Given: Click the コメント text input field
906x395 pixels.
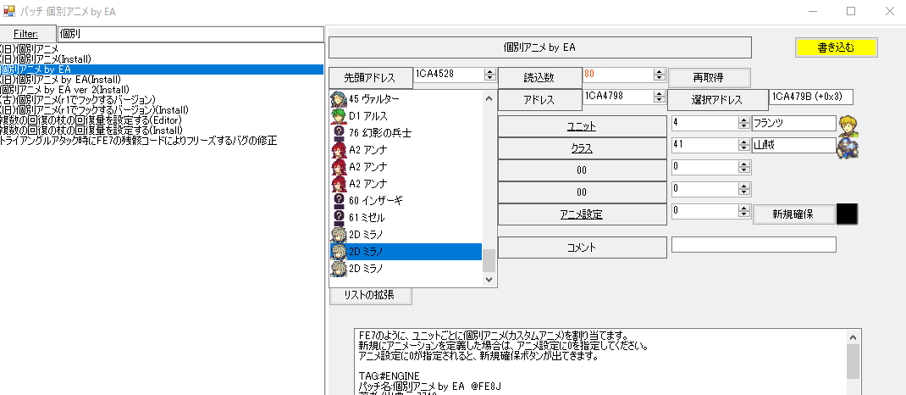Looking at the screenshot, I should pyautogui.click(x=754, y=245).
